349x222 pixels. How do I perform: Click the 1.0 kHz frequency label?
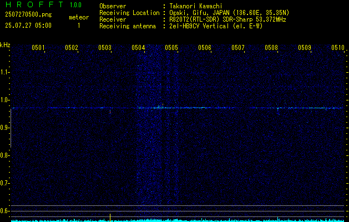coord(4,100)
